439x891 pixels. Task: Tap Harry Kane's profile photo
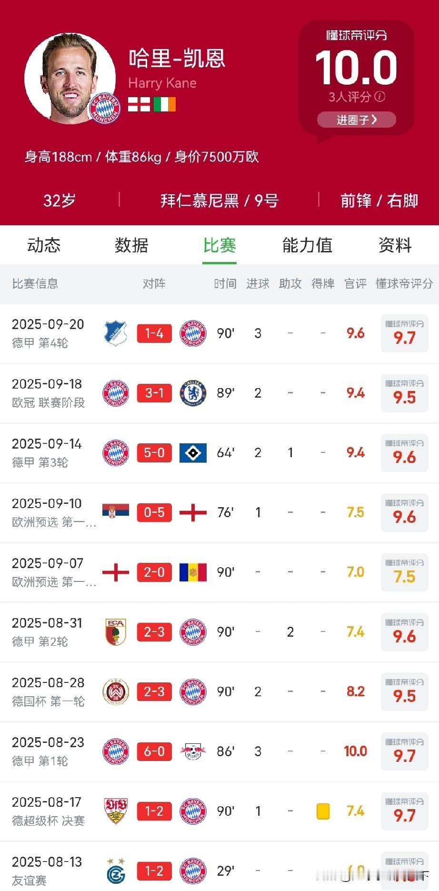click(70, 78)
